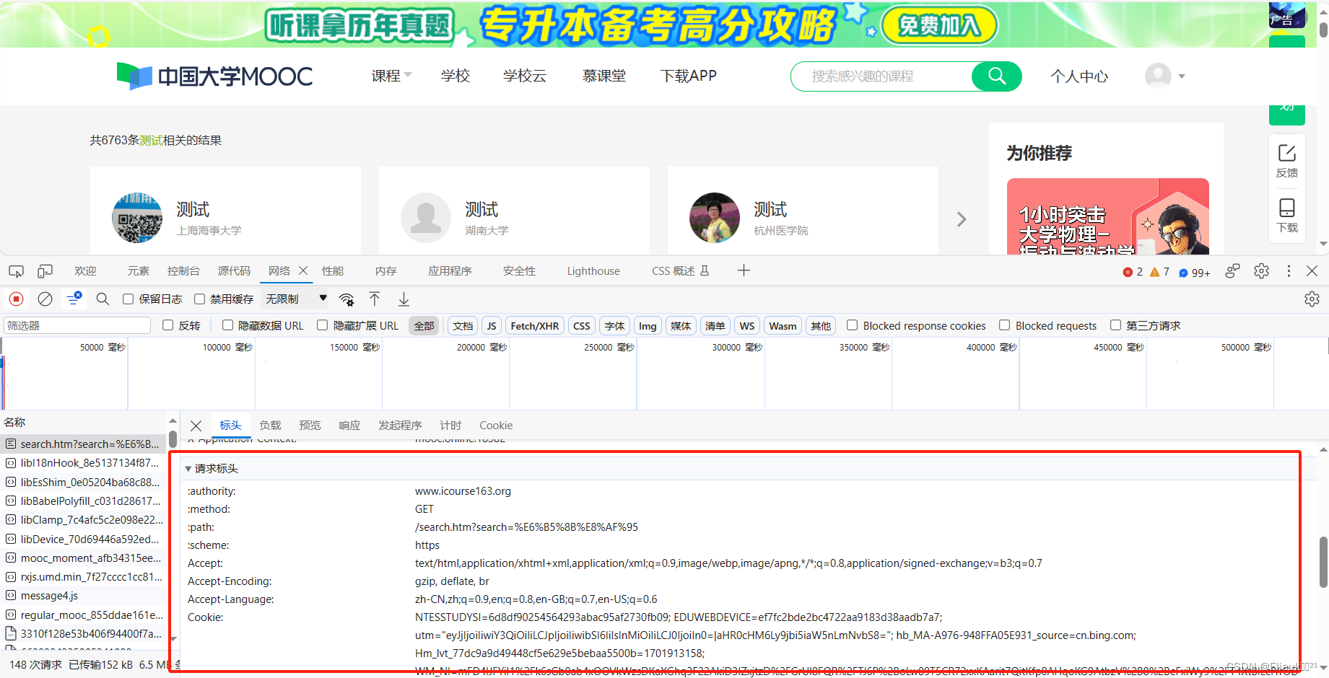
Task: Click the 个人中心 link
Action: click(x=1079, y=76)
